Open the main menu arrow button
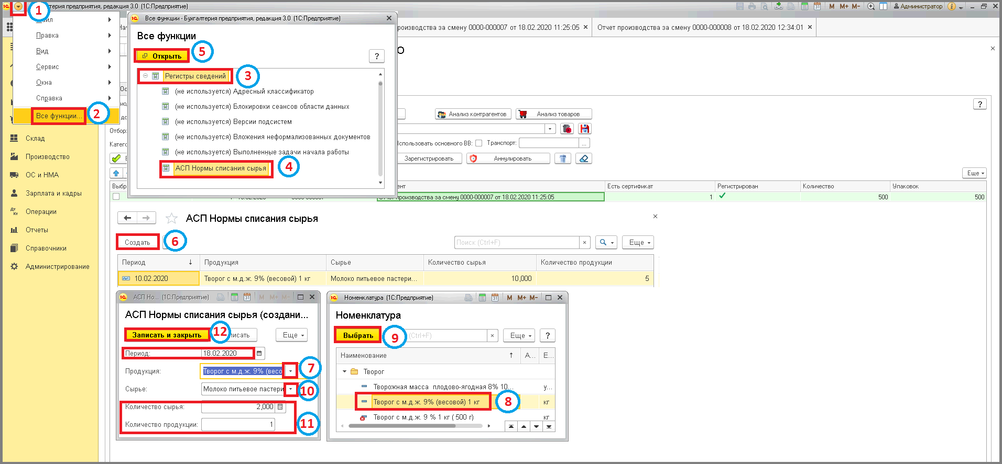This screenshot has width=1002, height=464. pos(18,7)
